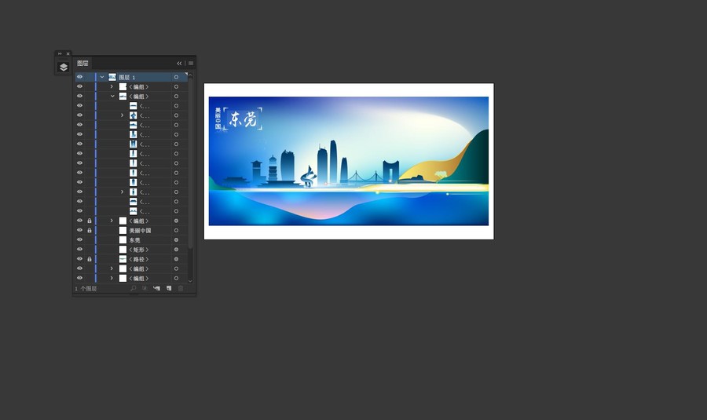Toggle visibility of the <矩形> object
Image resolution: width=707 pixels, height=420 pixels.
pos(80,250)
